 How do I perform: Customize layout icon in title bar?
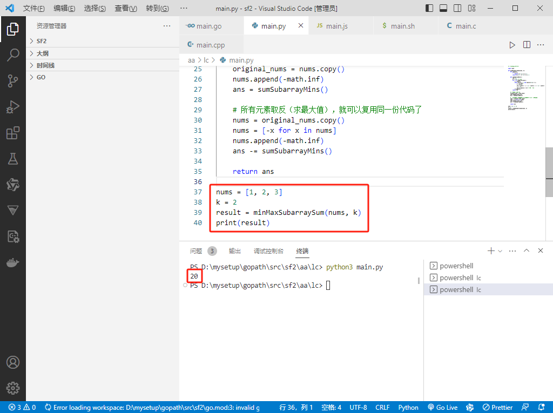click(x=471, y=8)
